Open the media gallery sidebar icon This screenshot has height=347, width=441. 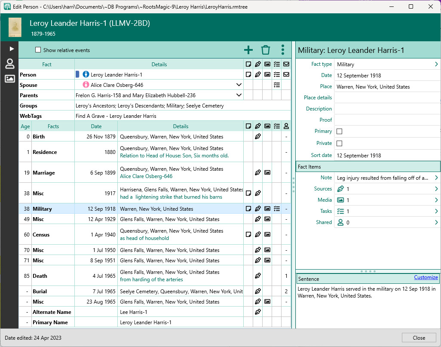point(9,79)
